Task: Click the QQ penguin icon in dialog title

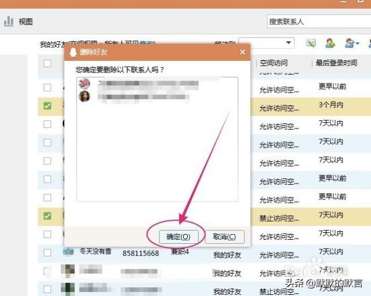Action: click(74, 52)
